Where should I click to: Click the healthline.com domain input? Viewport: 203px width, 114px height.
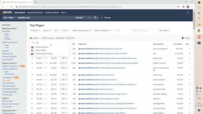click(x=45, y=18)
